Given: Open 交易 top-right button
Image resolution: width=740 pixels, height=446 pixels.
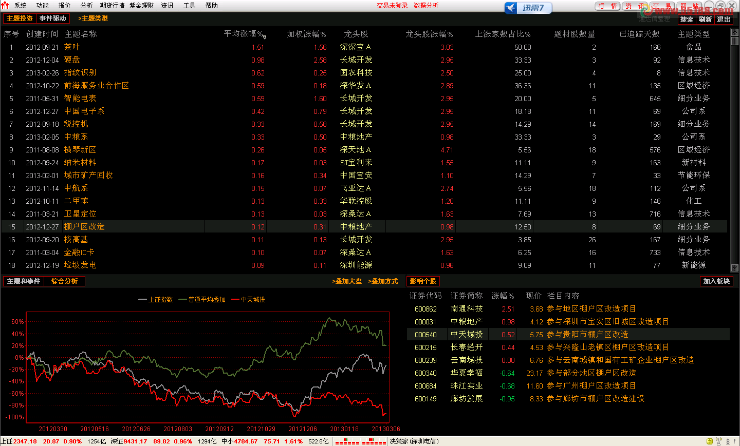Looking at the screenshot, I should coord(662,6).
